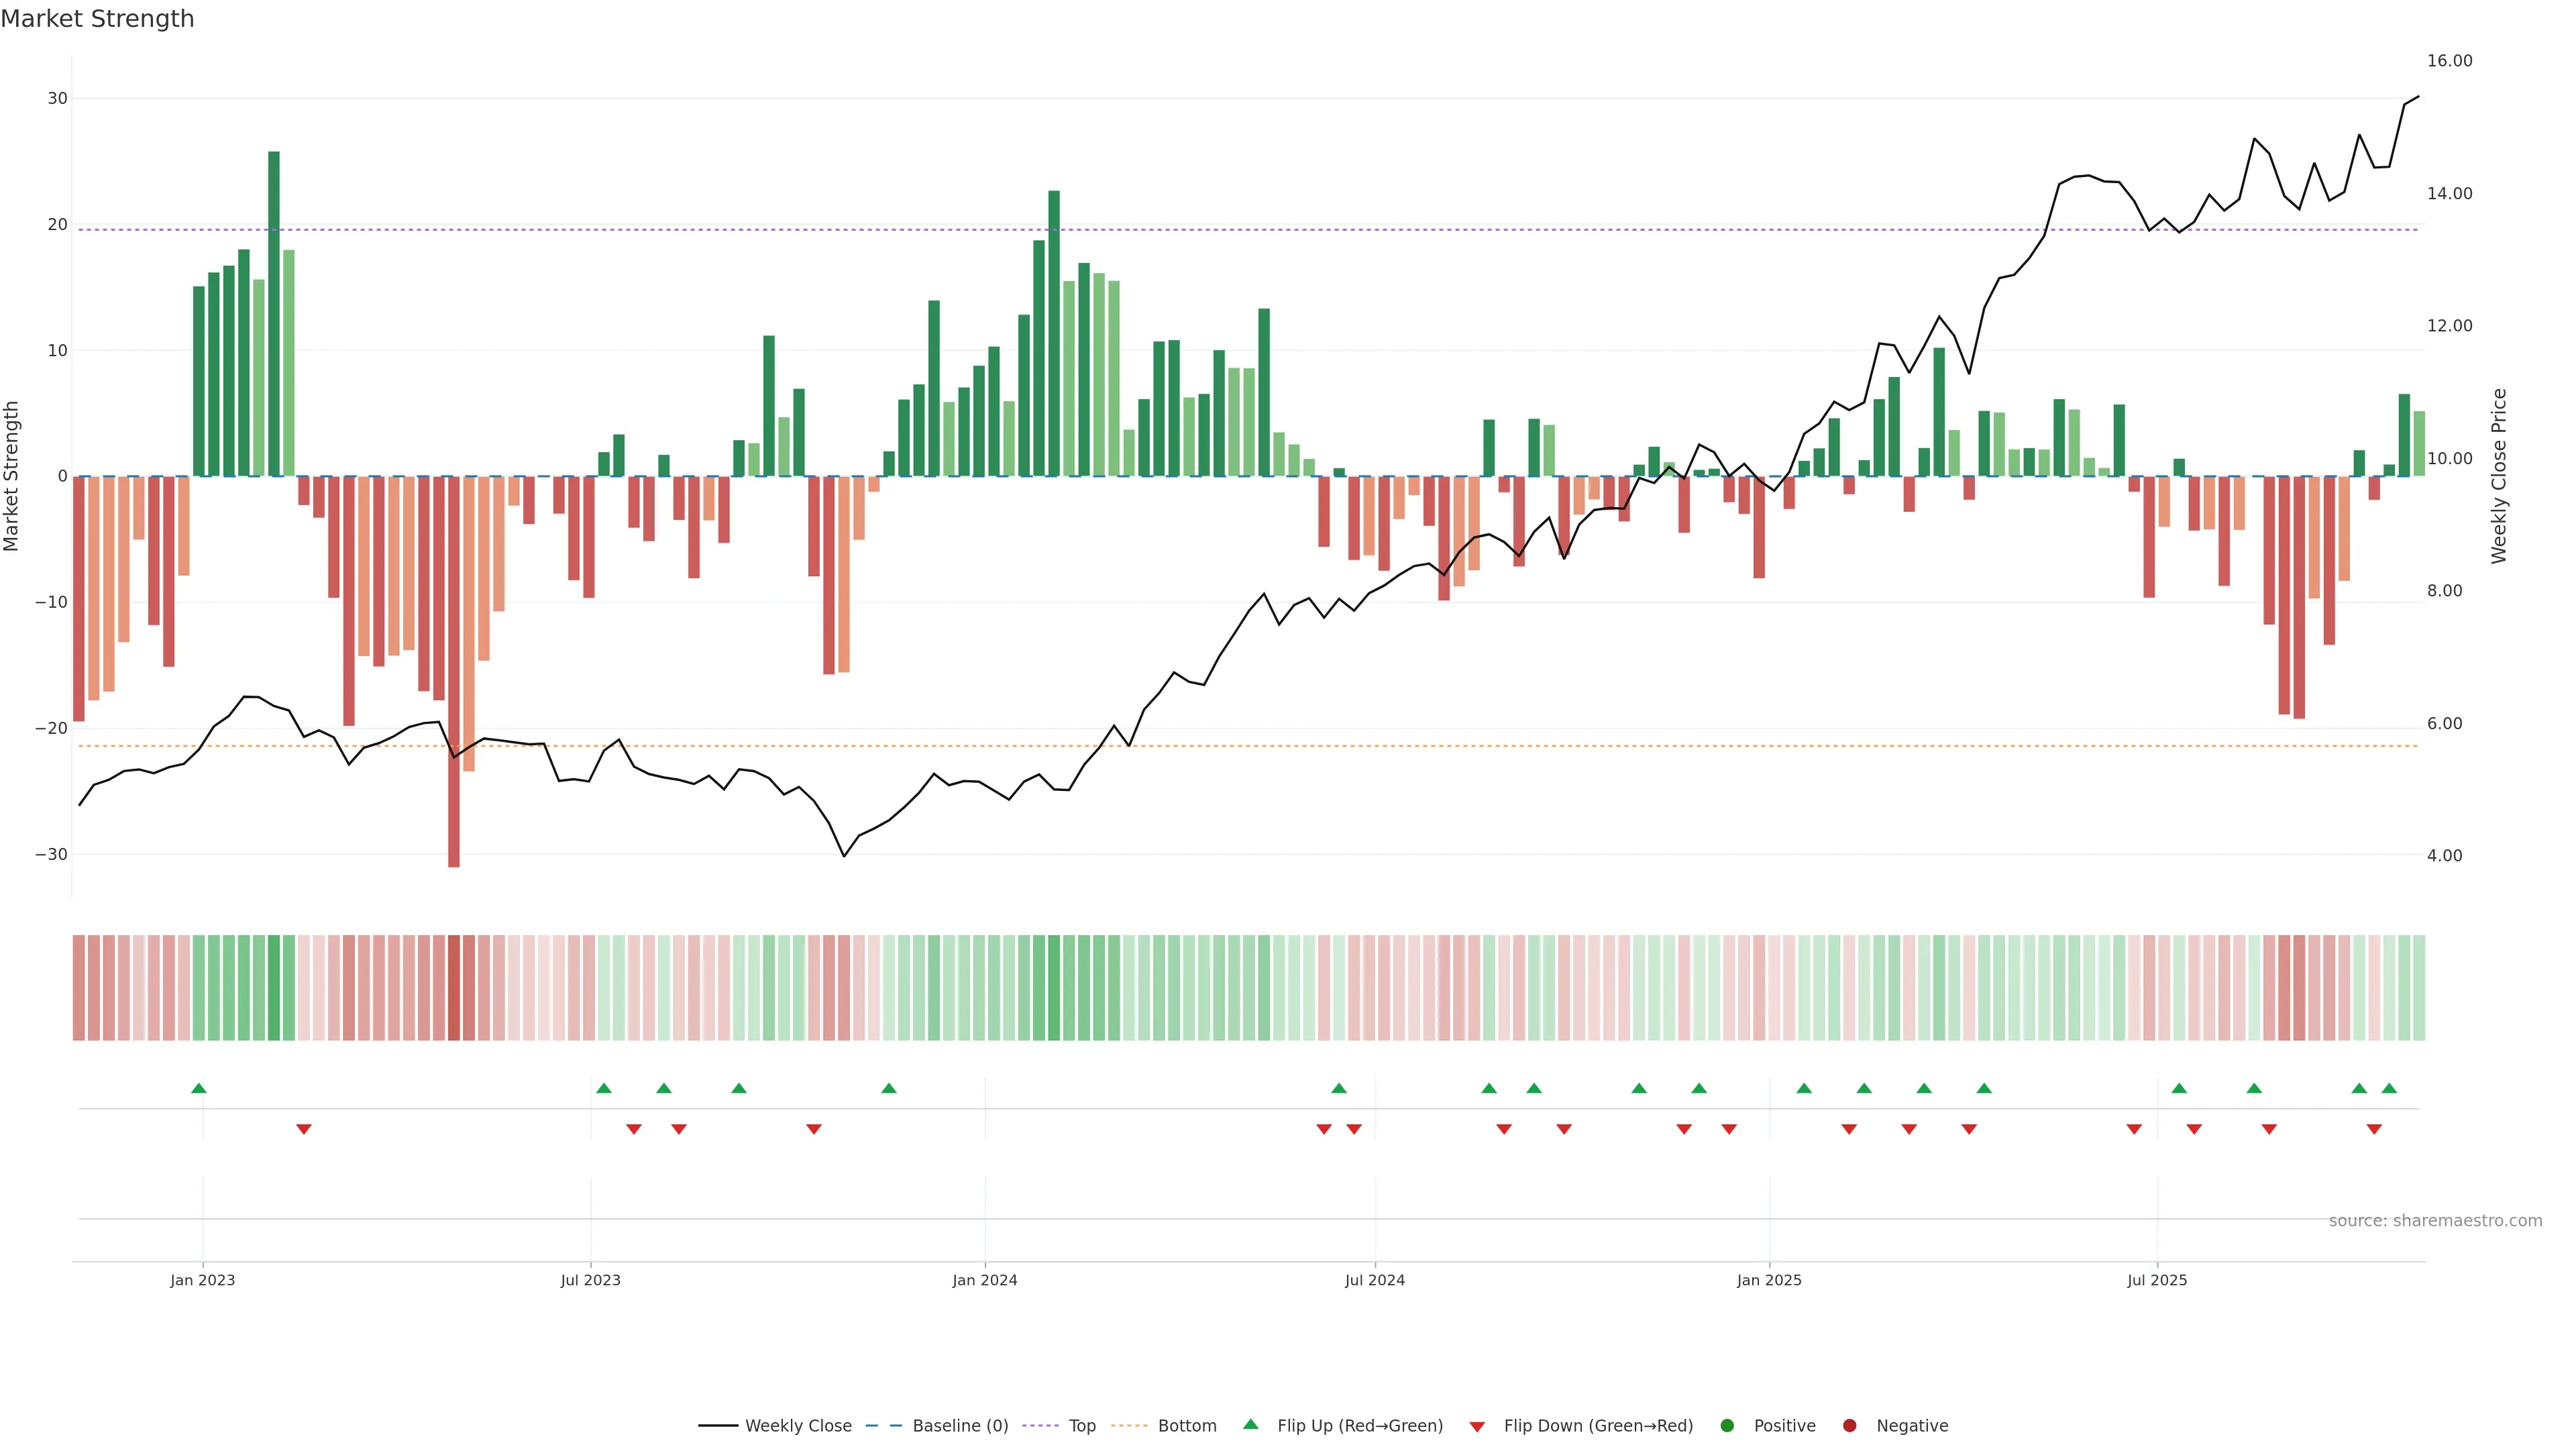Click the Weekly Close Price axis title
Viewport: 2576px width, 1449px height.
pos(2499,476)
